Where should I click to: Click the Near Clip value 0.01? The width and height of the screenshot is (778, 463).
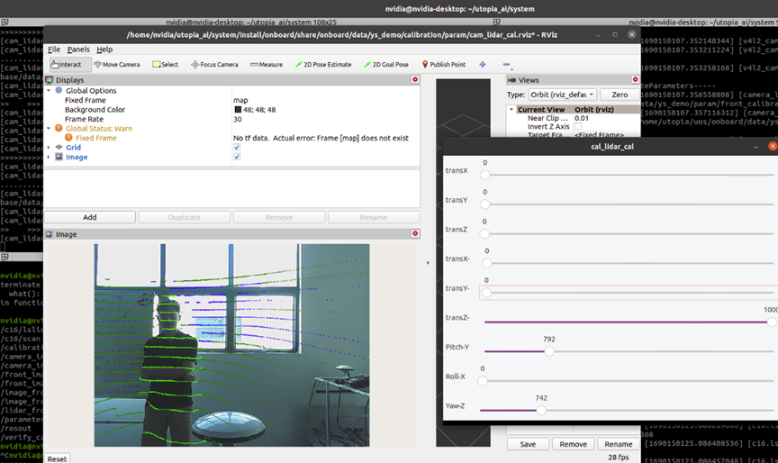tap(582, 118)
